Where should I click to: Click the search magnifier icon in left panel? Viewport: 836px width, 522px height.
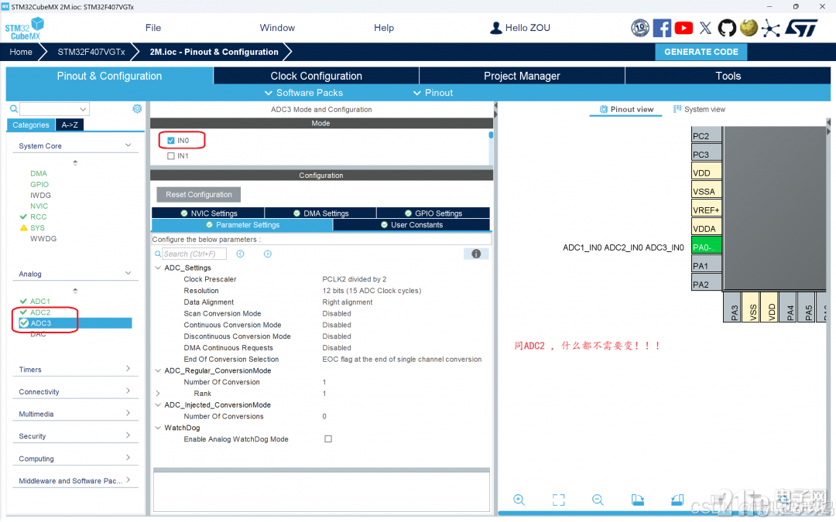14,109
